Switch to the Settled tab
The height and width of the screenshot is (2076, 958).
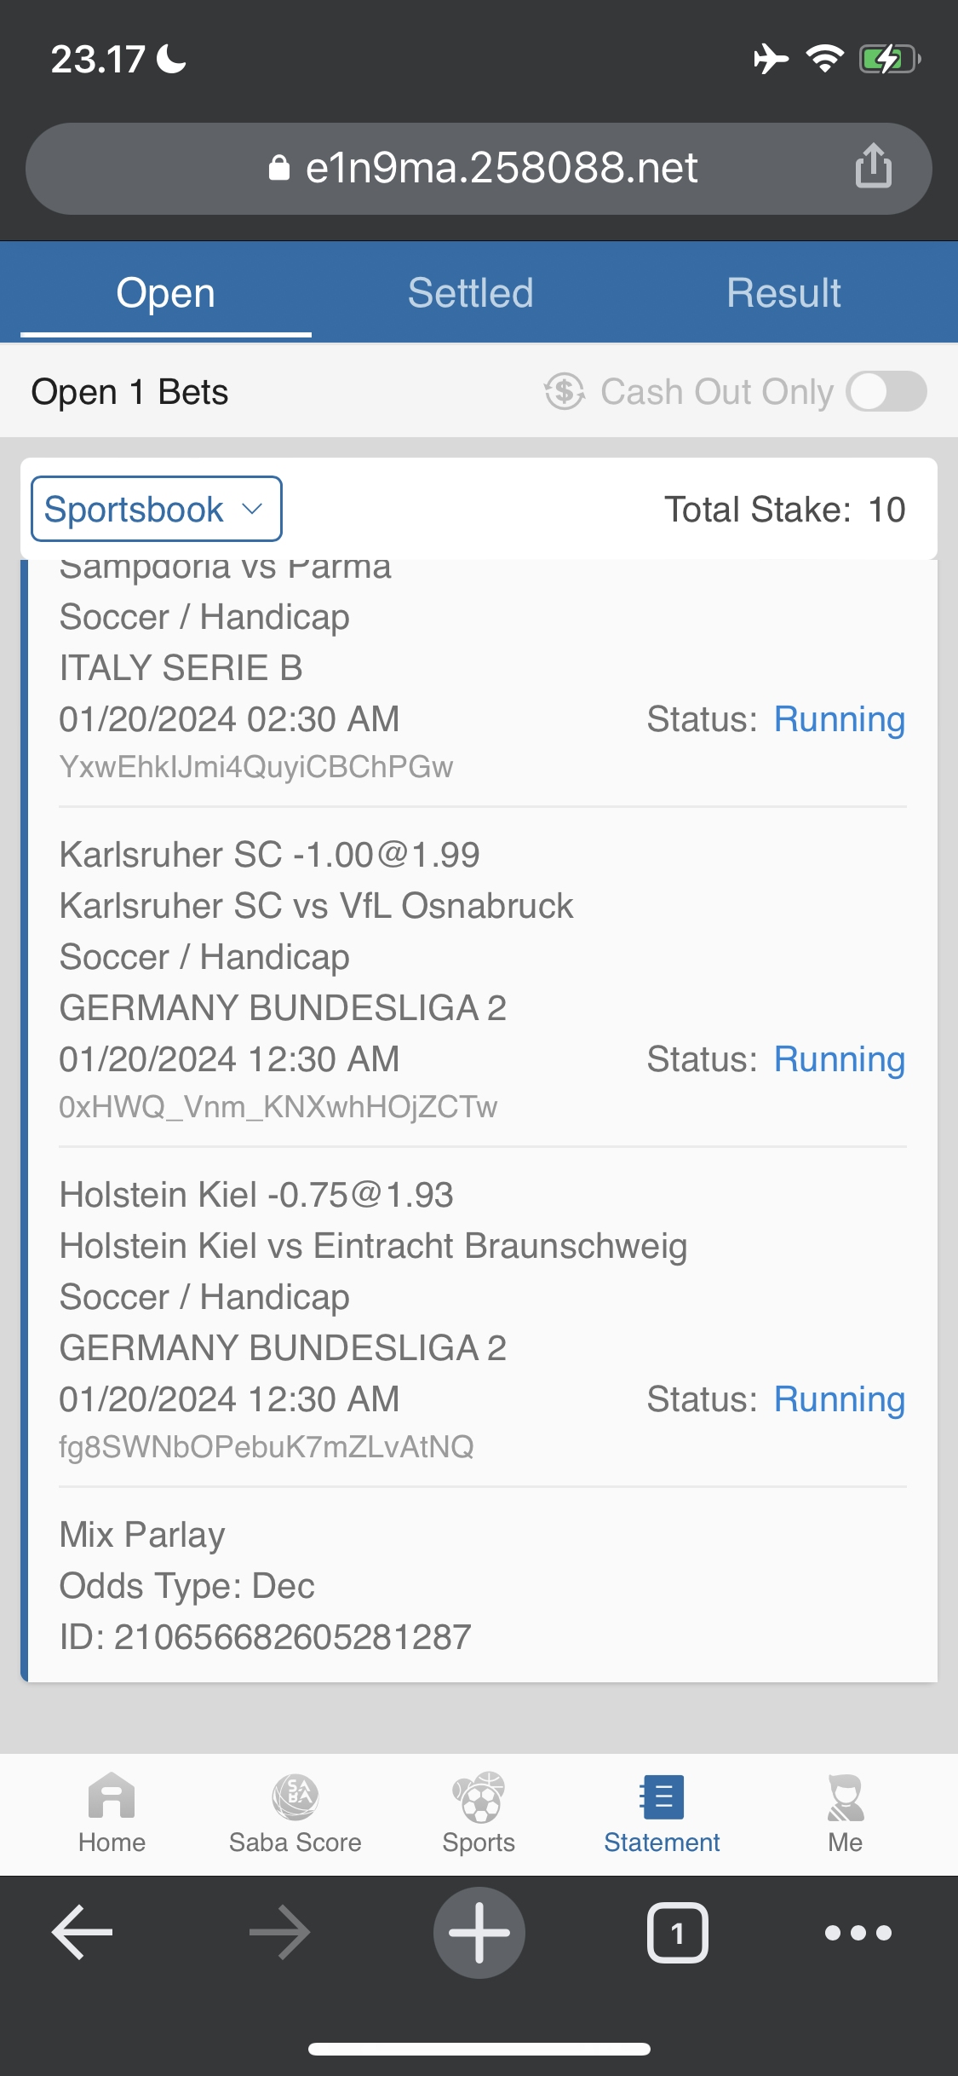(x=470, y=293)
